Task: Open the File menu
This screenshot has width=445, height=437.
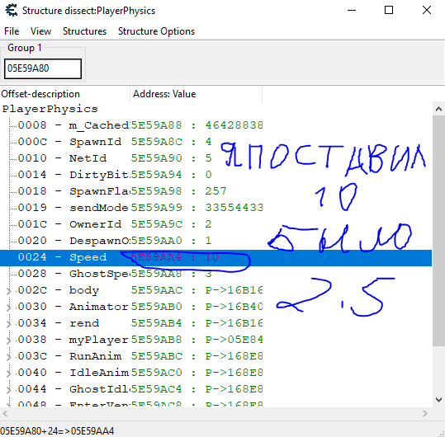Action: click(x=12, y=31)
